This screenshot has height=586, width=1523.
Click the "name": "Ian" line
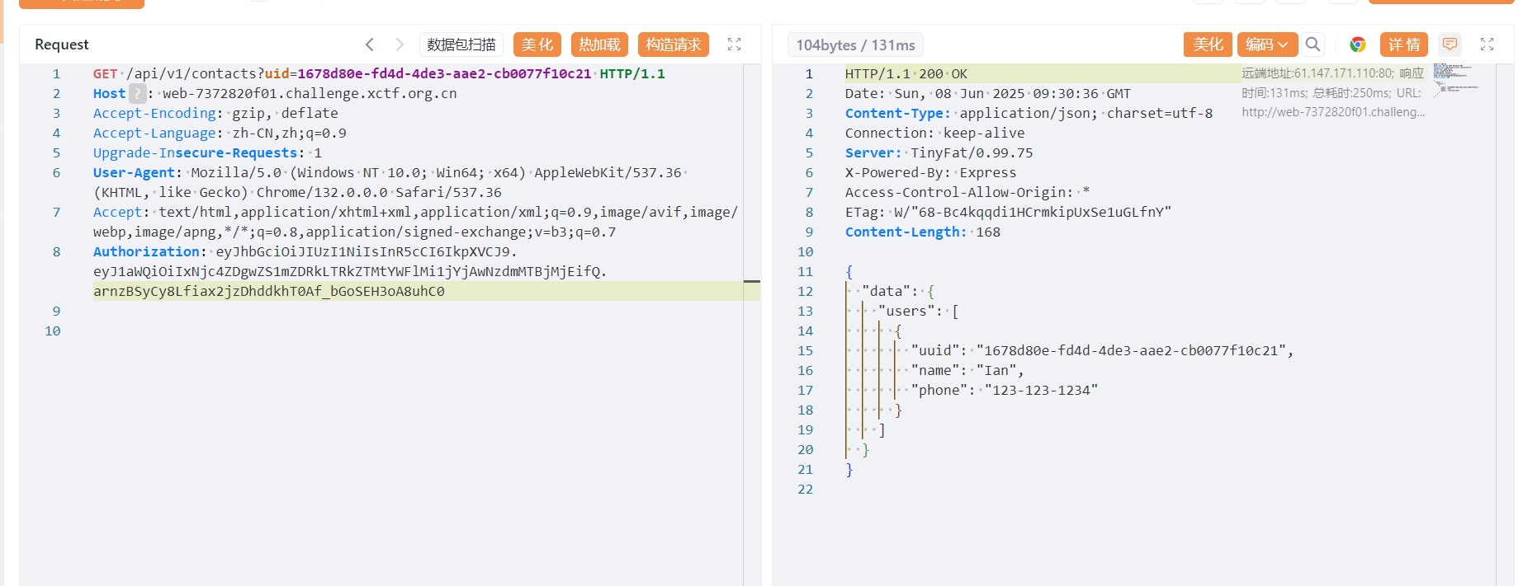(x=967, y=370)
